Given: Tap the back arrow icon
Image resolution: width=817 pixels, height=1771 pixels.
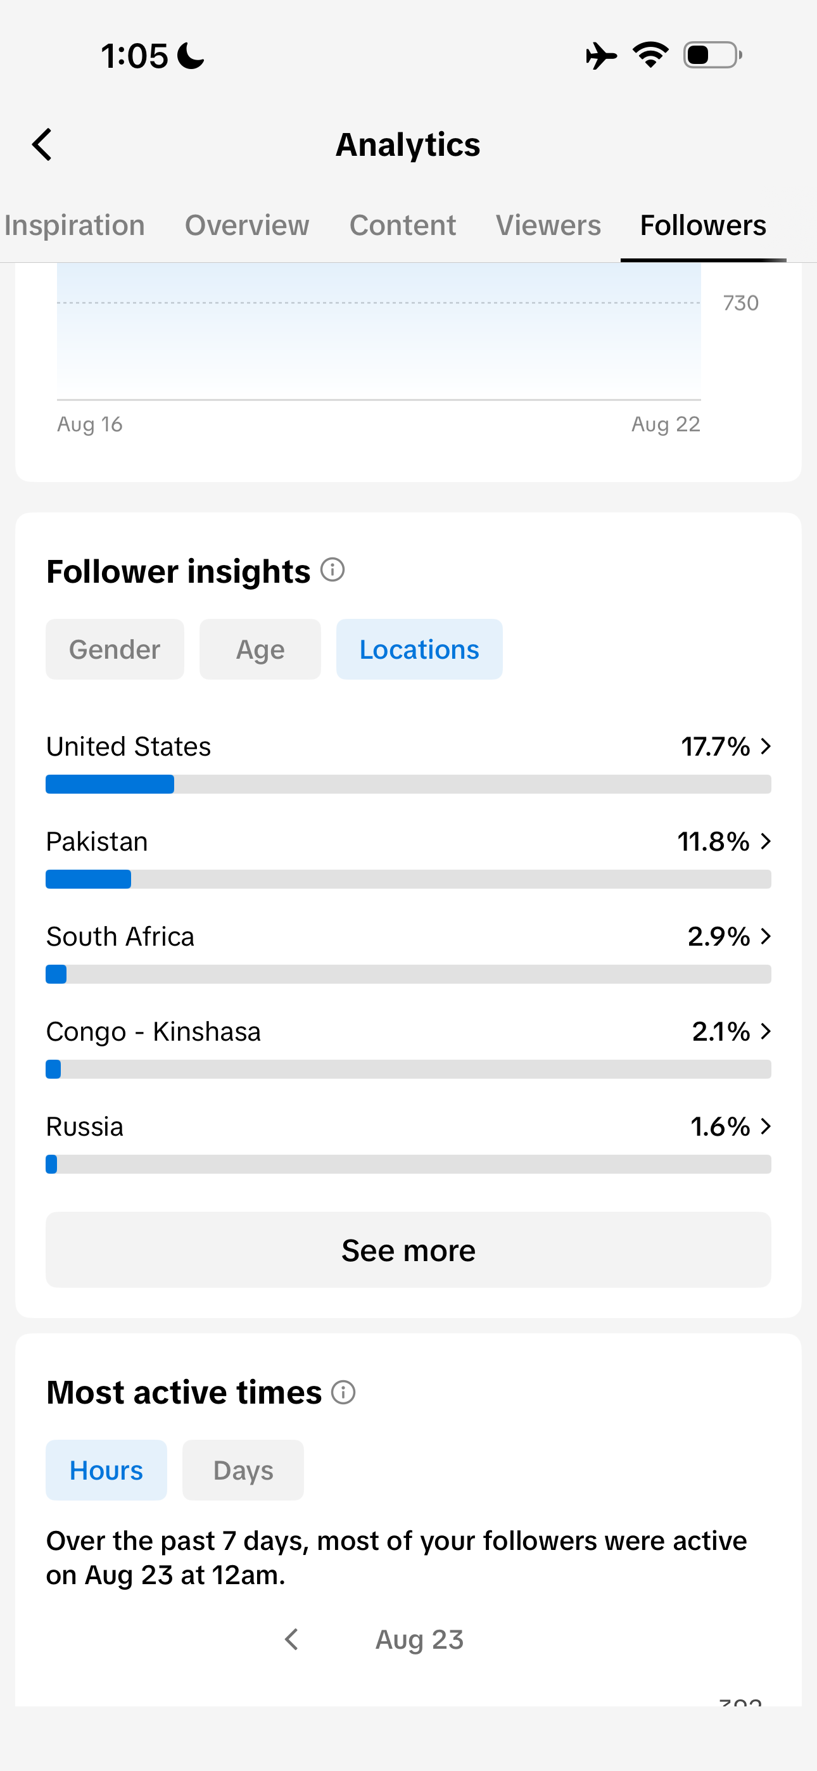Looking at the screenshot, I should [42, 144].
